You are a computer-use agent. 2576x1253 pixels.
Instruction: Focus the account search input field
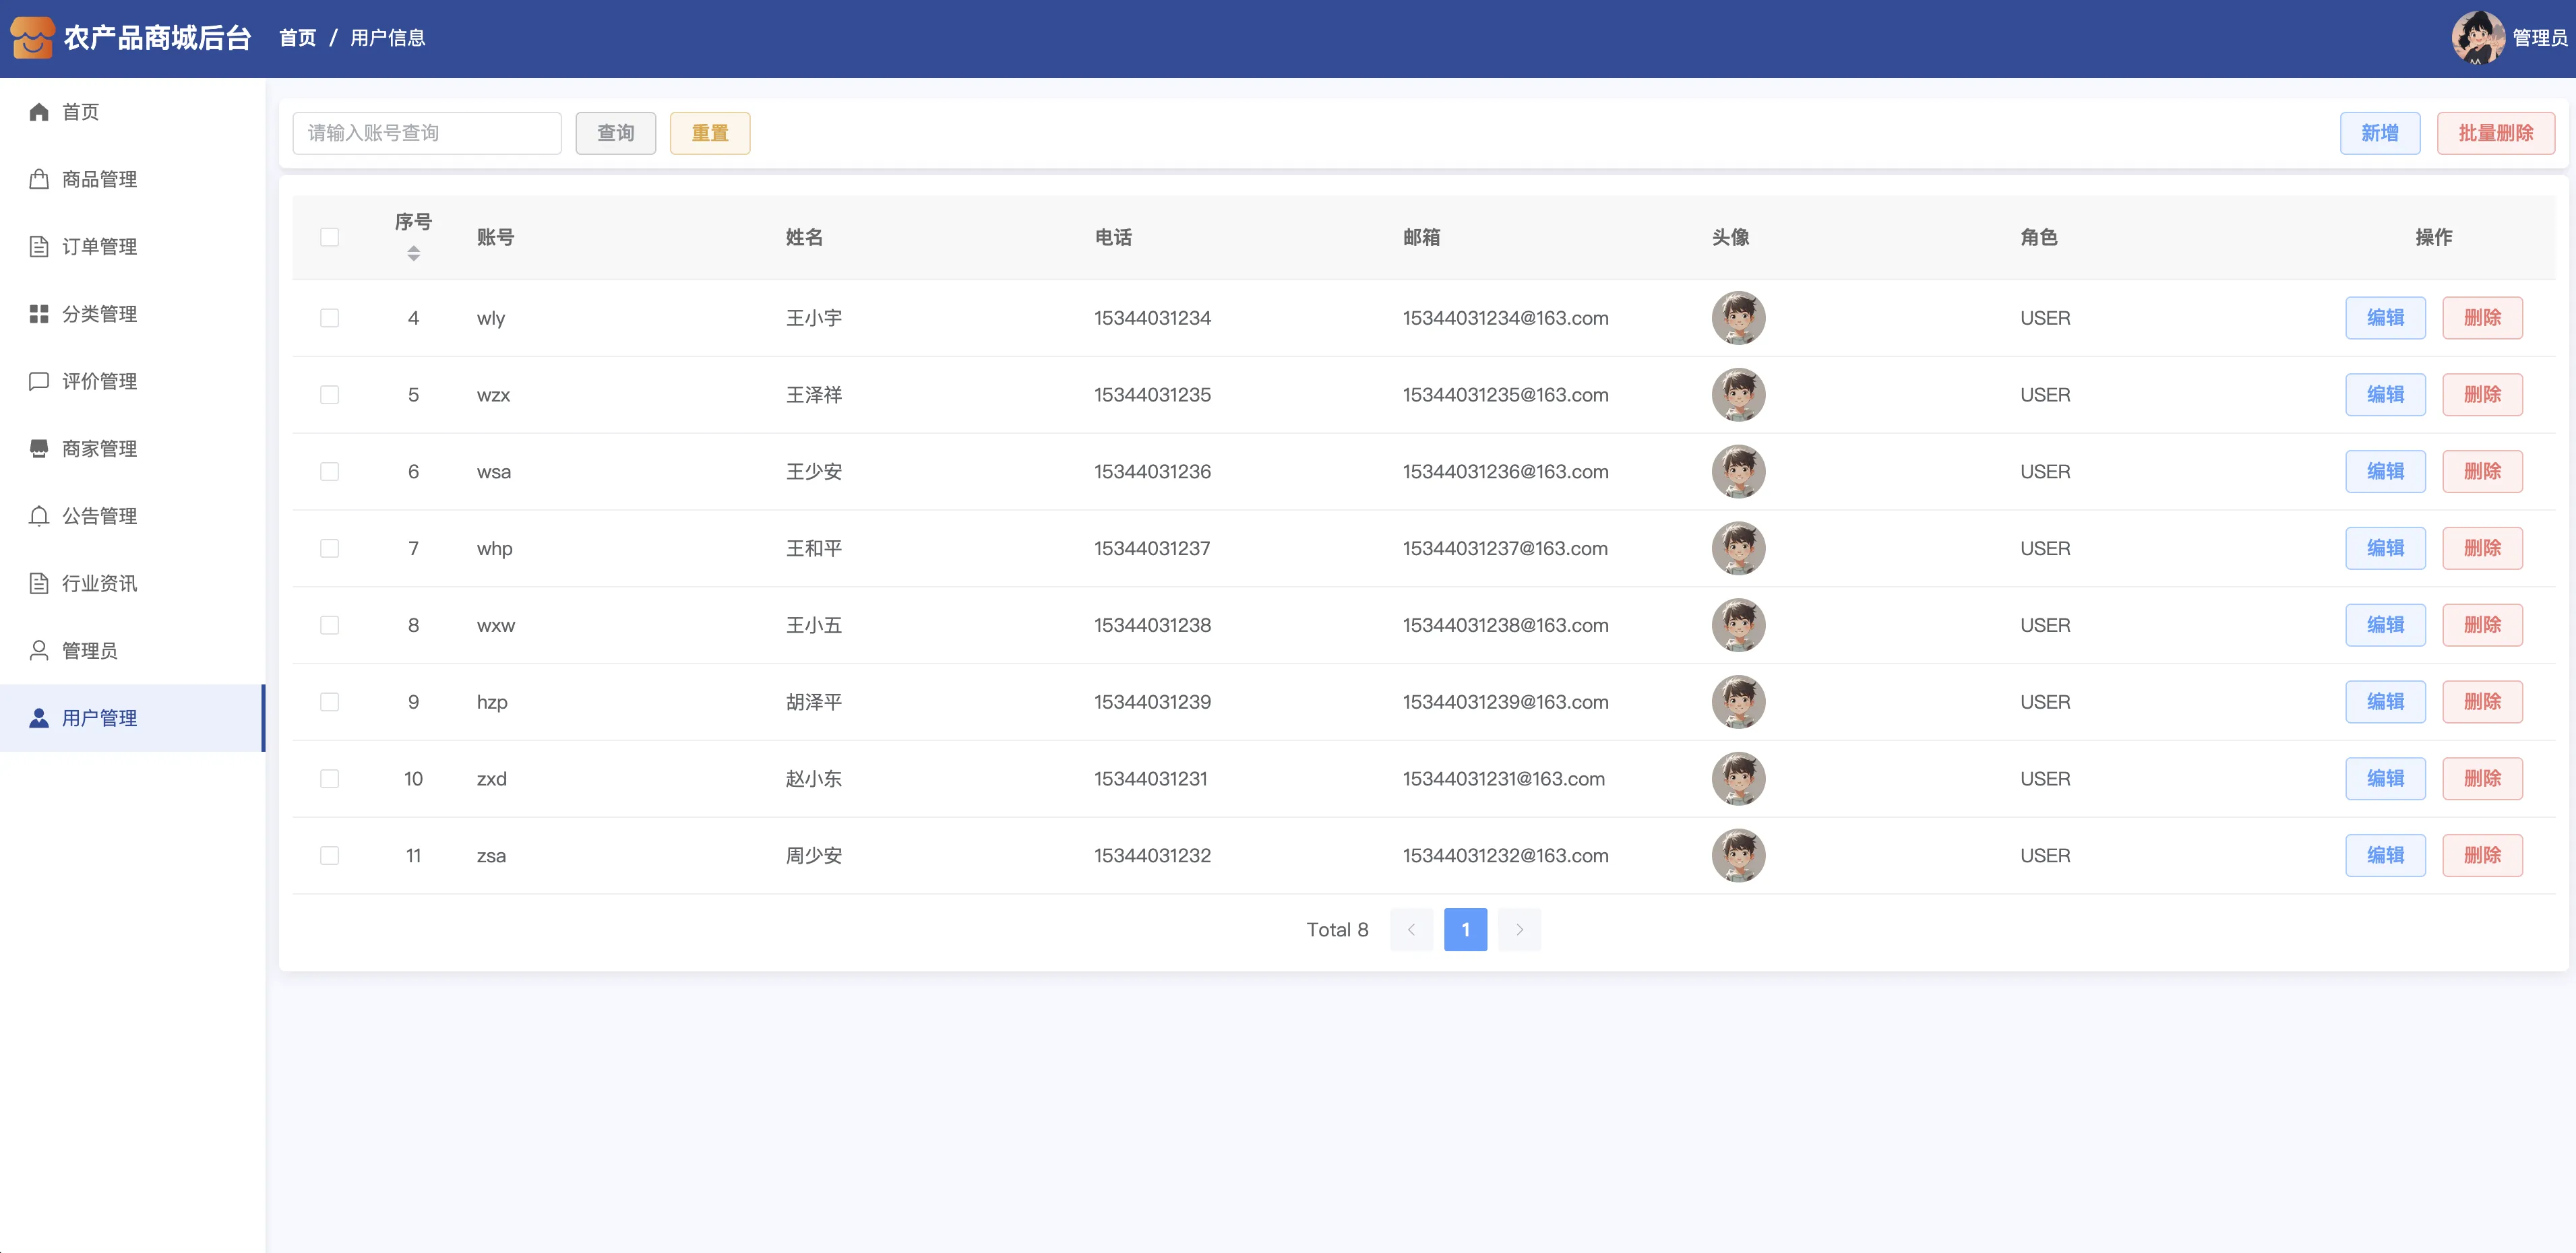tap(427, 133)
